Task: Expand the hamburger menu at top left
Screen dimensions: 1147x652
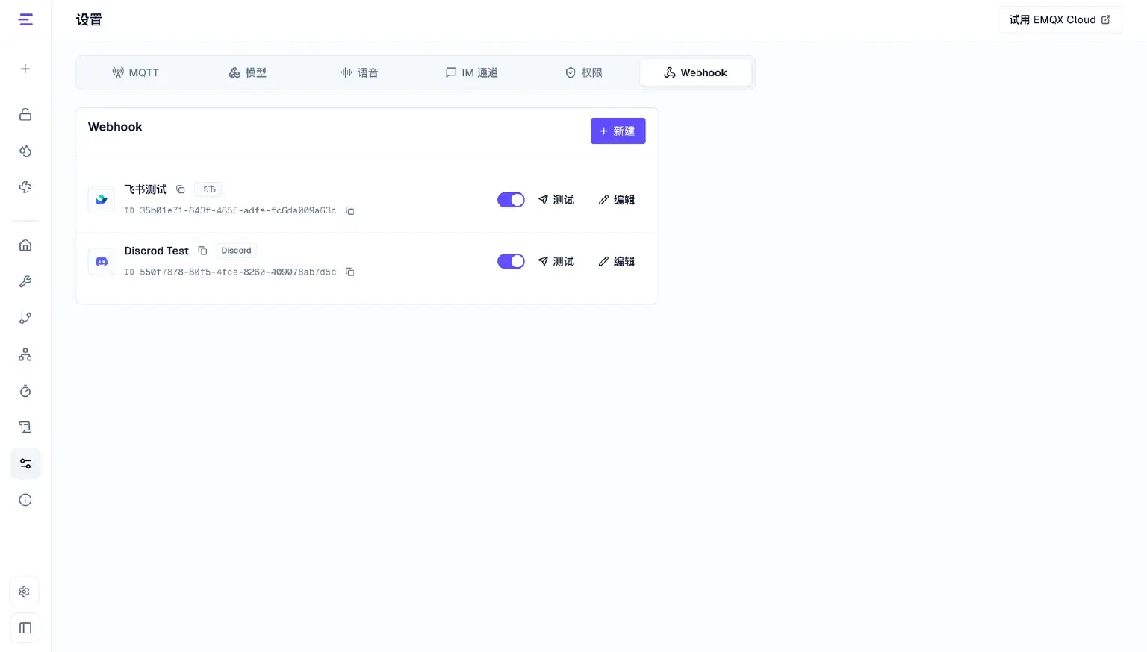Action: click(x=25, y=19)
